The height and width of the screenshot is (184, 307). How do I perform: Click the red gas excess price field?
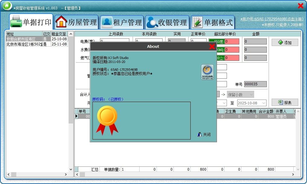pyautogui.click(x=232, y=58)
